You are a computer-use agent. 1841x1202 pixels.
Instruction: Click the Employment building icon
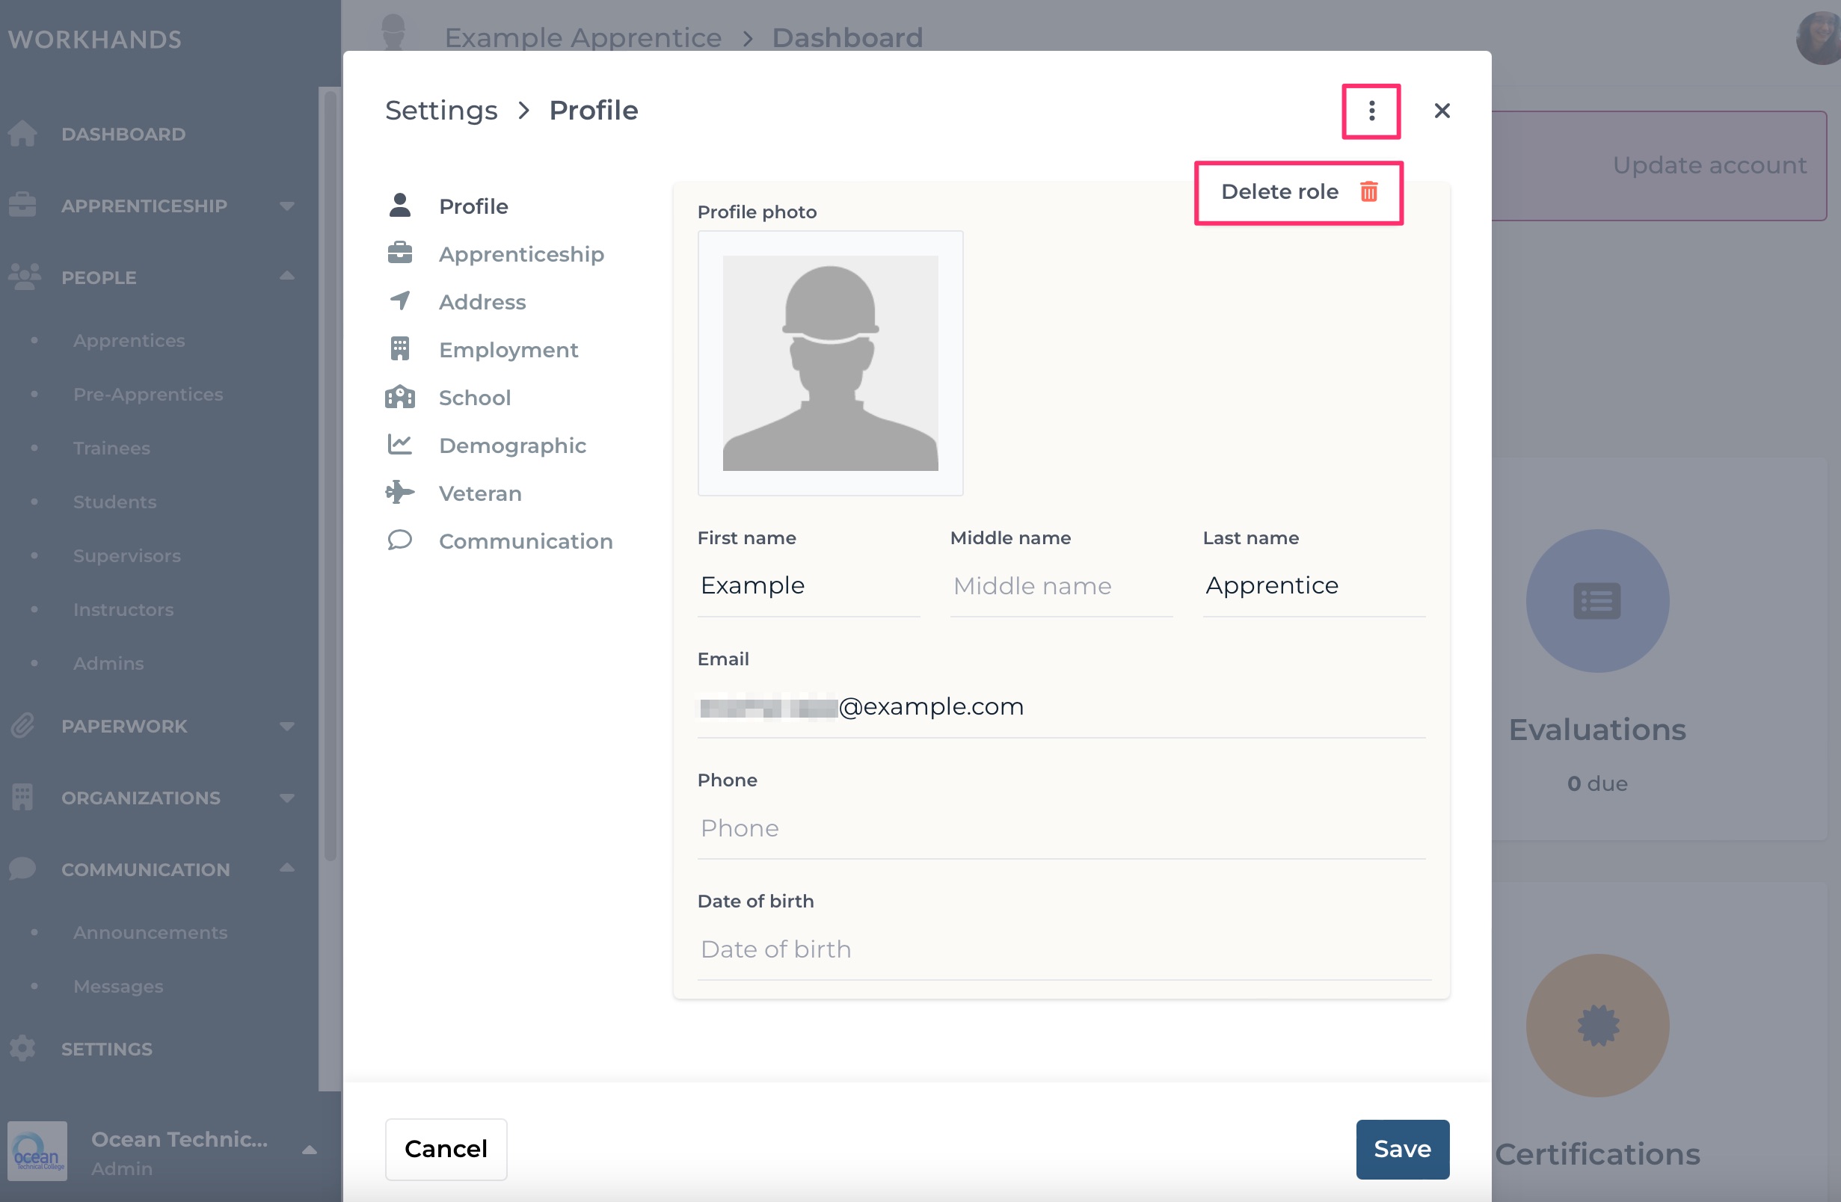[x=399, y=349]
